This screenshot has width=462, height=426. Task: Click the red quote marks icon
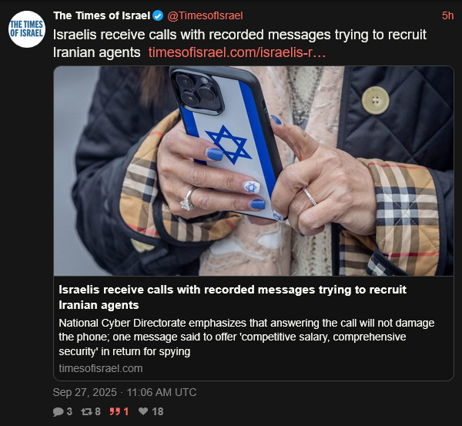pos(115,411)
